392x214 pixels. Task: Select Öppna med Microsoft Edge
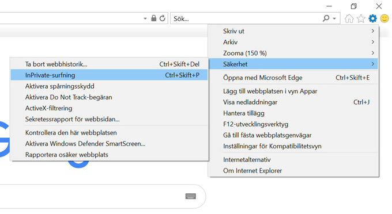pyautogui.click(x=293, y=78)
